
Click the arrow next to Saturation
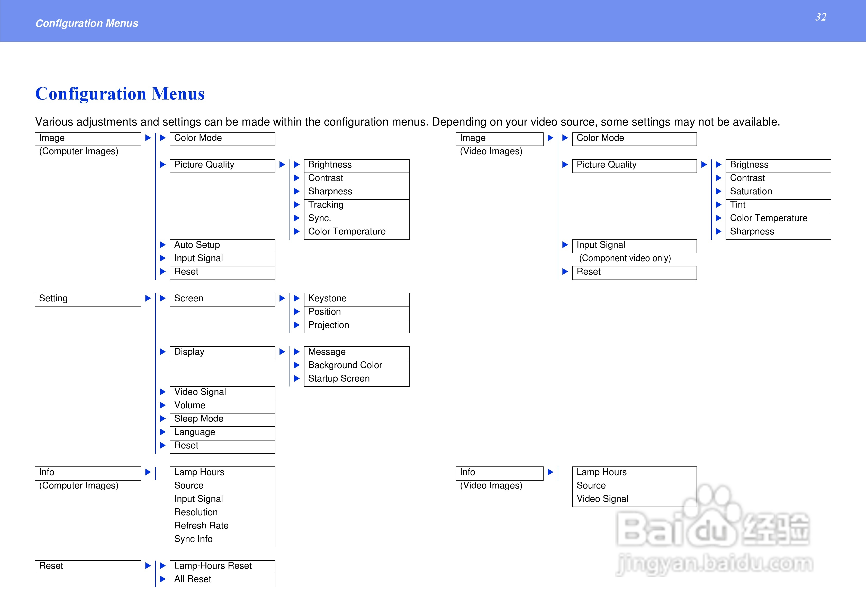[718, 191]
